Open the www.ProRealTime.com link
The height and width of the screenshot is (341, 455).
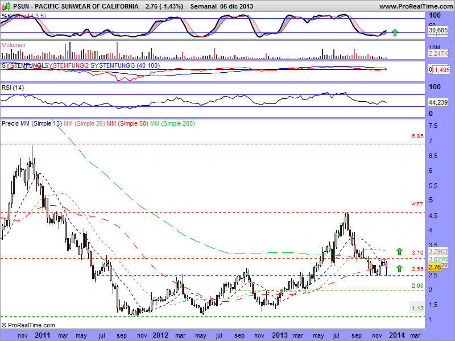[416, 6]
